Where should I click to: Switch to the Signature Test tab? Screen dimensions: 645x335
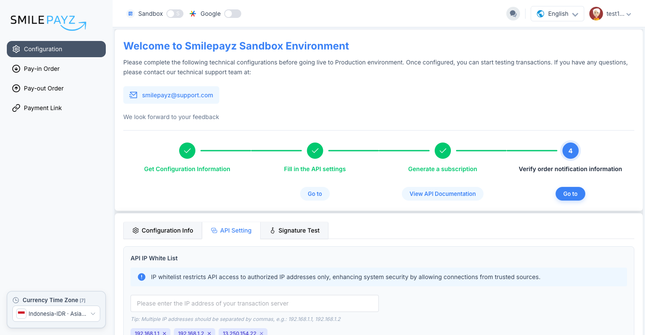coord(294,230)
